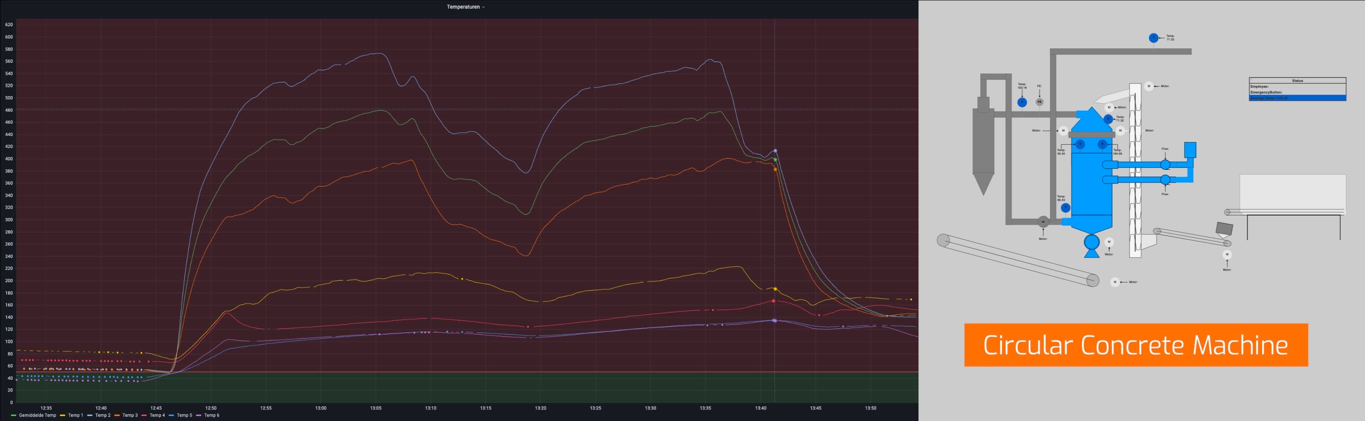This screenshot has height=421, width=1365.
Task: Click the T sensor on the blue vessel cone
Action: [x=1109, y=119]
